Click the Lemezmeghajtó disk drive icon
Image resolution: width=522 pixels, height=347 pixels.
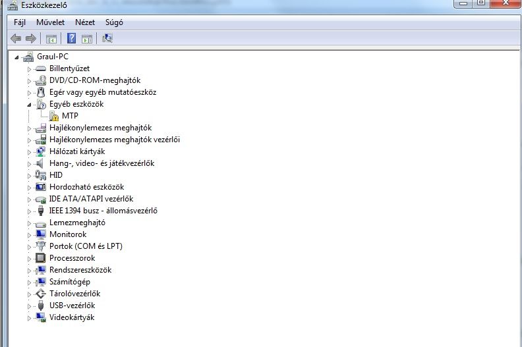[x=41, y=224]
